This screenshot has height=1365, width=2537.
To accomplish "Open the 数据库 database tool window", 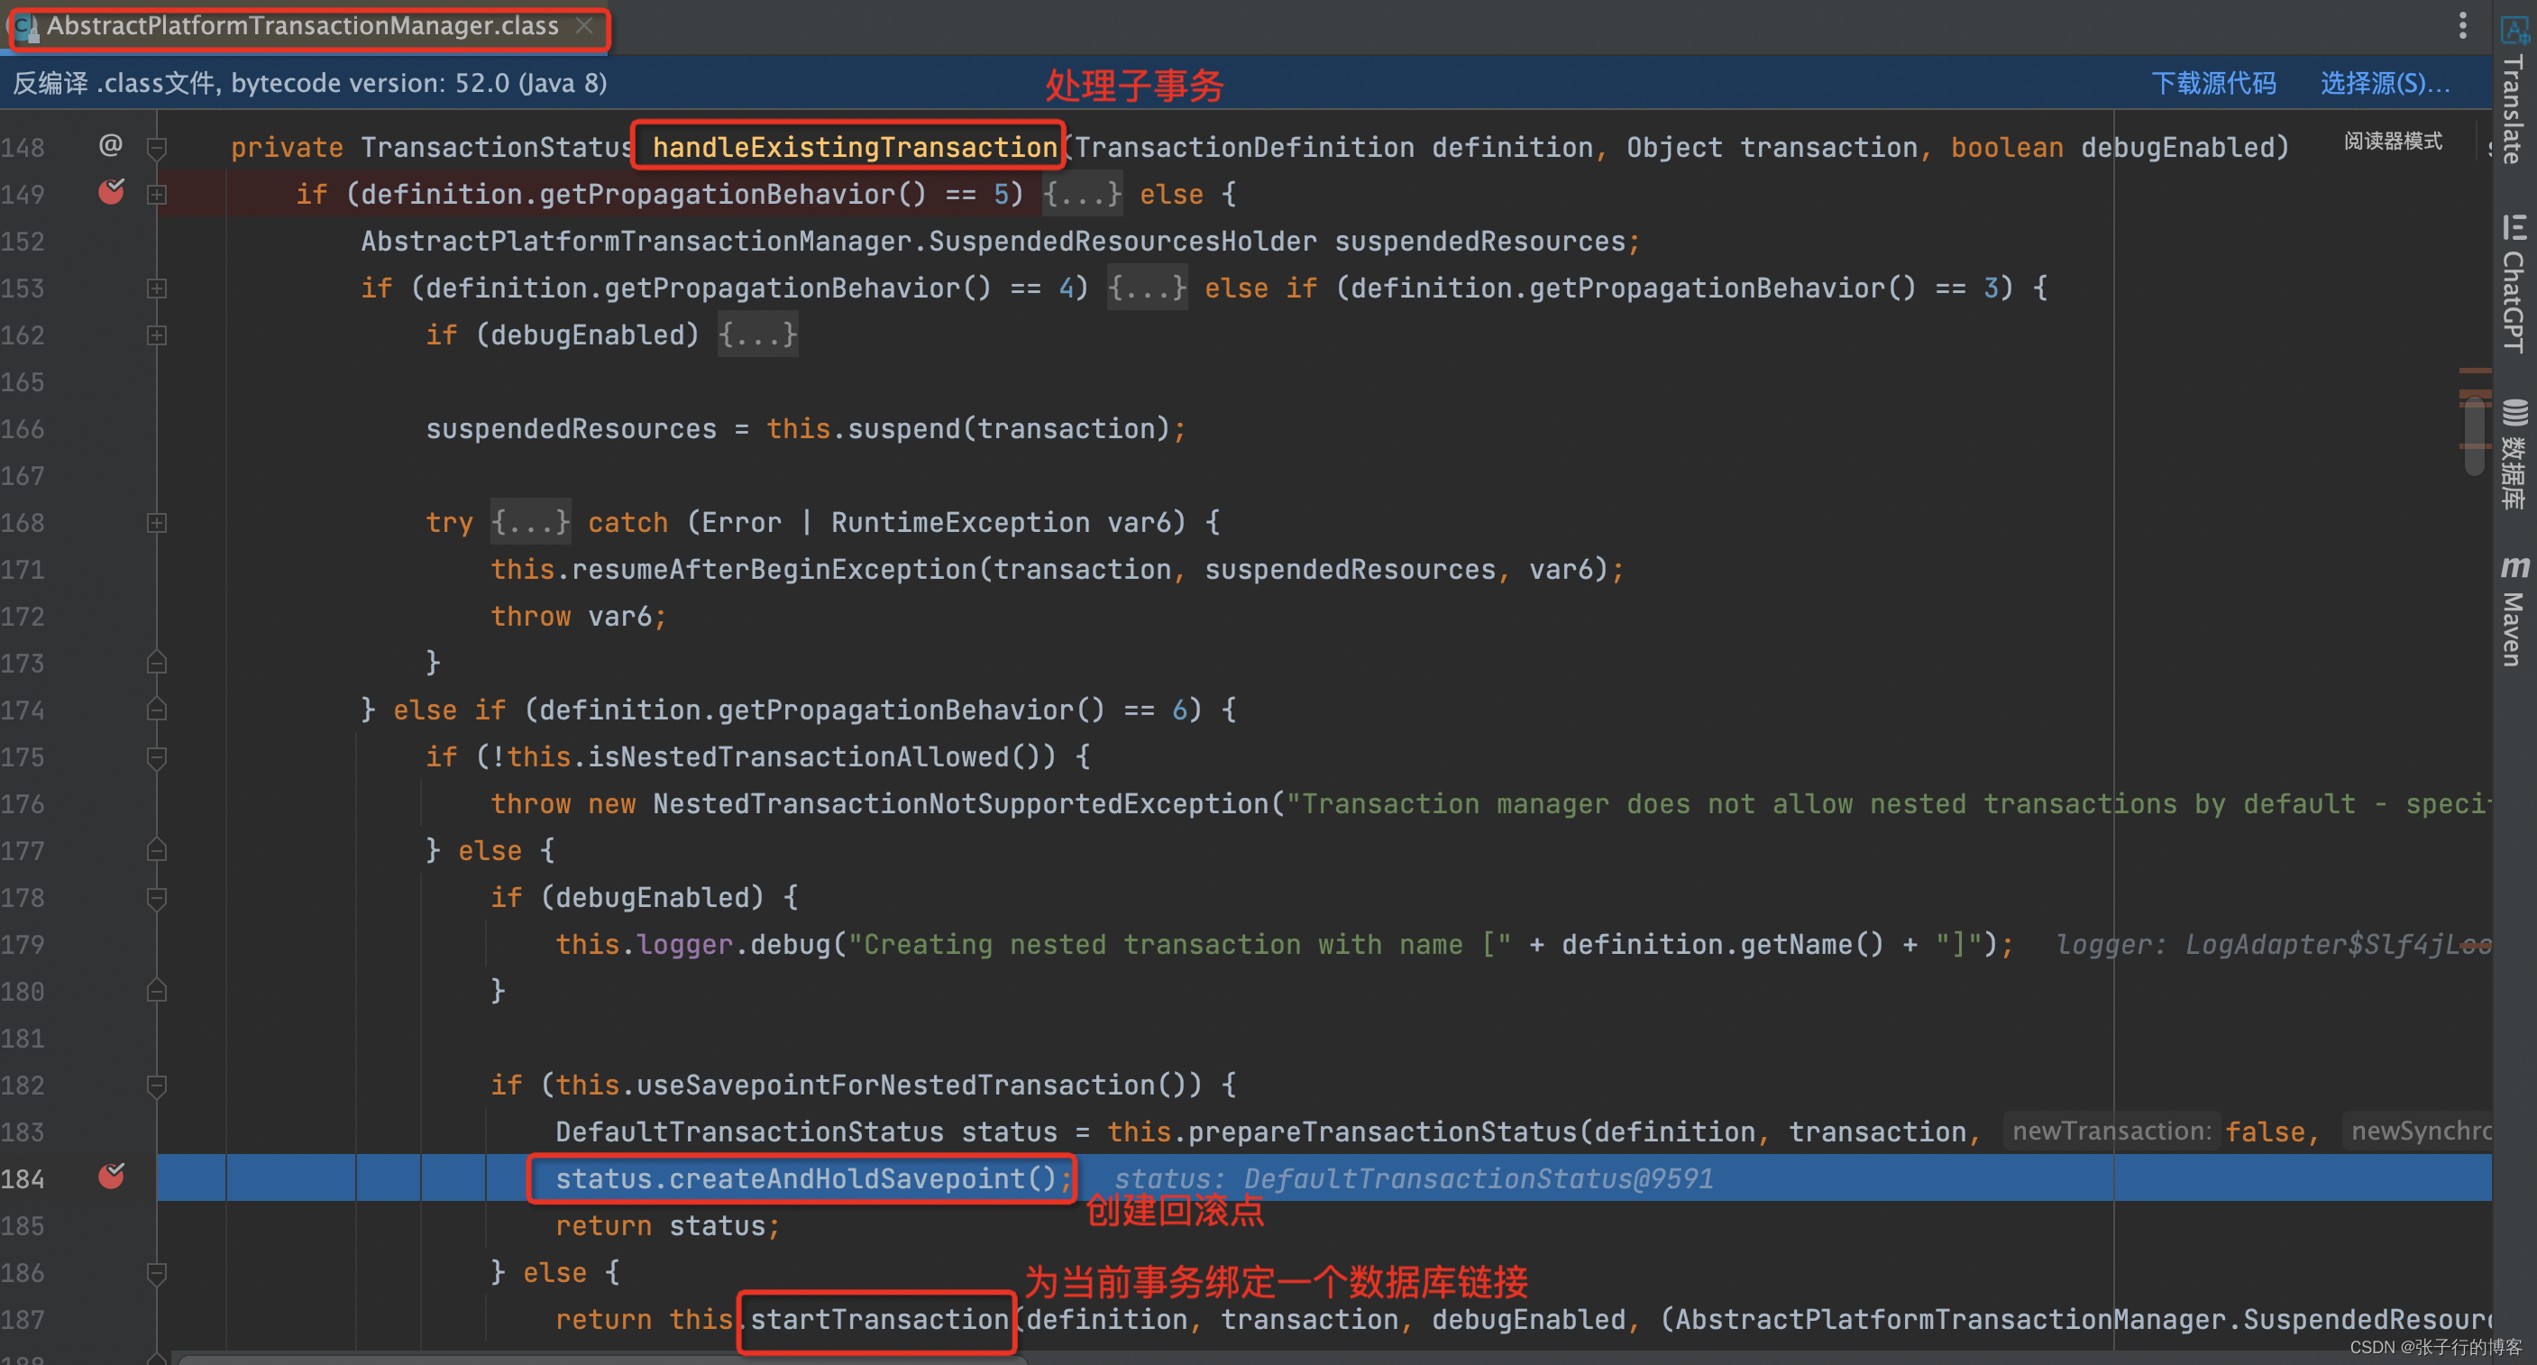I will coord(2514,453).
